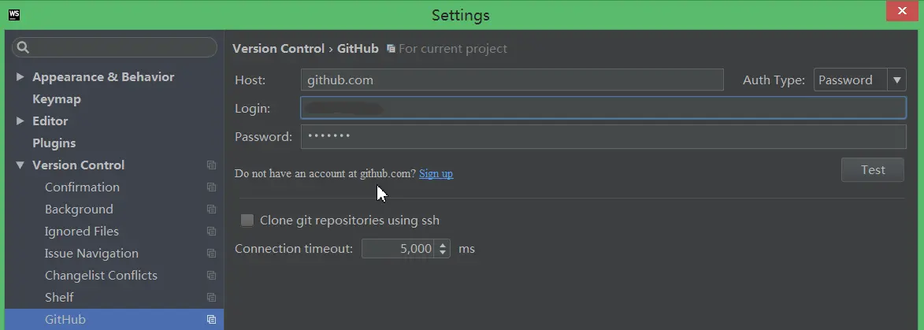Click project-level icon beside Shelf

click(x=211, y=298)
